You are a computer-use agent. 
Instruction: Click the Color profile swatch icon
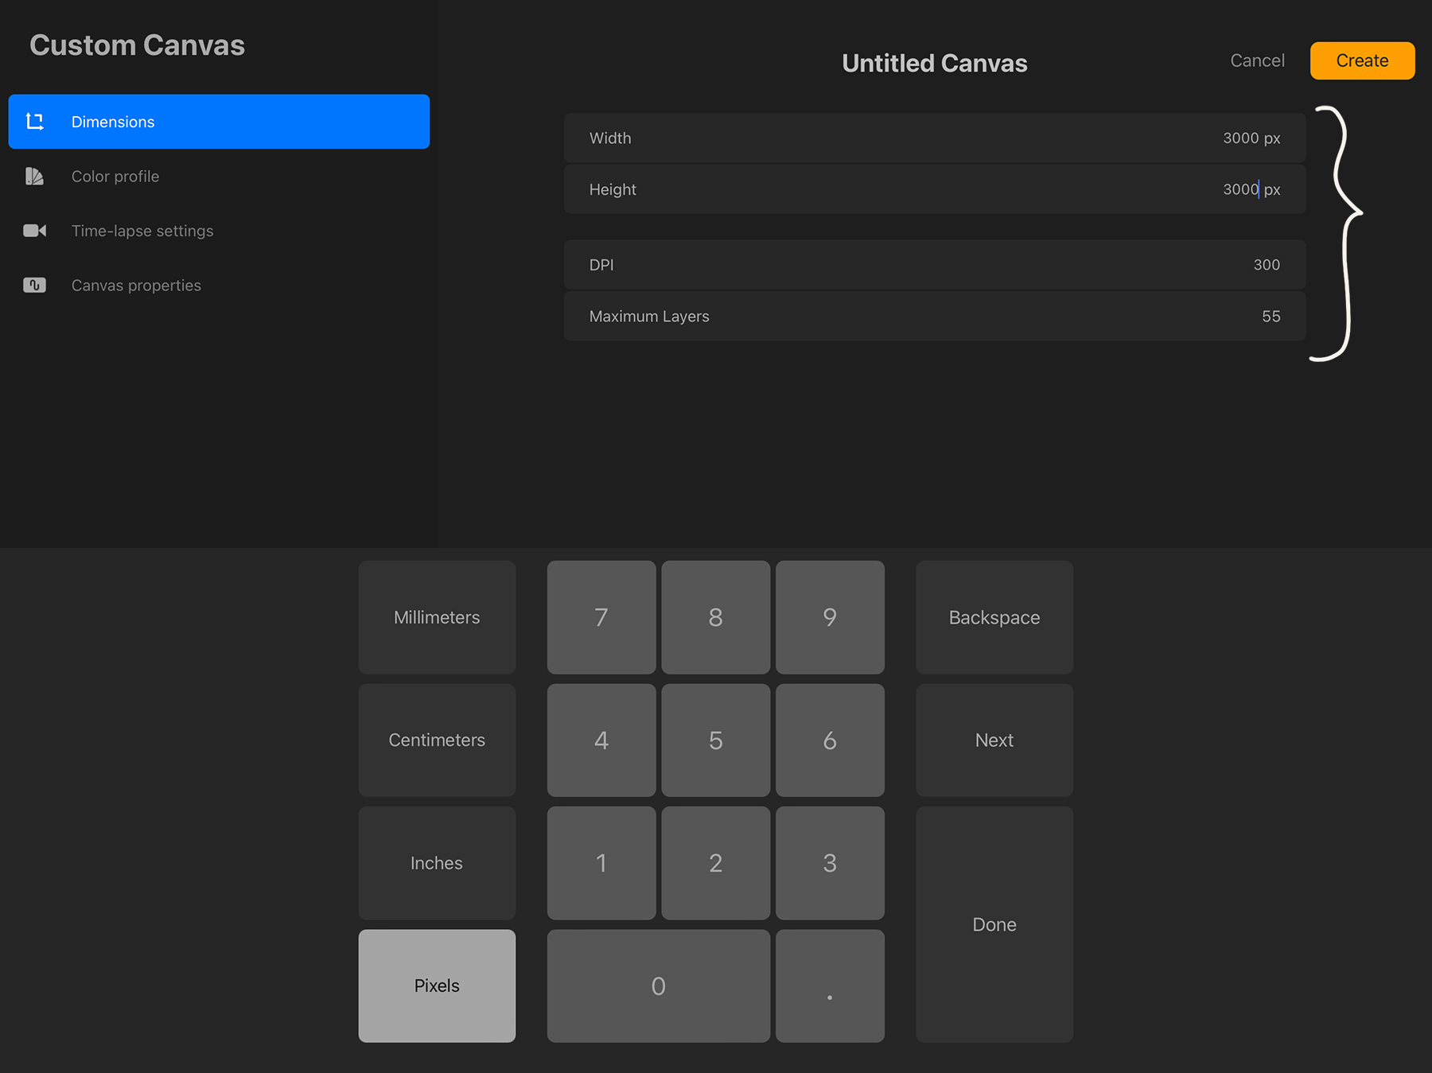point(34,176)
